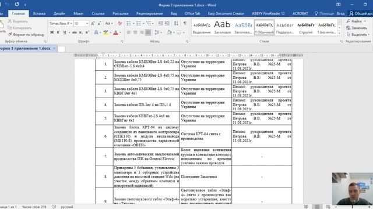Open the Дизайн ribbon tab

[x=59, y=13]
